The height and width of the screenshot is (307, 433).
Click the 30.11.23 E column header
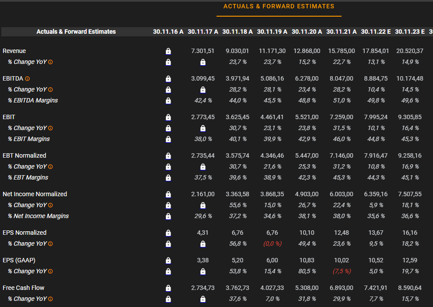(x=410, y=32)
